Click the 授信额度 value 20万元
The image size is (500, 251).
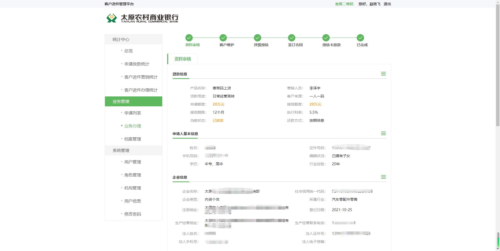coord(315,104)
